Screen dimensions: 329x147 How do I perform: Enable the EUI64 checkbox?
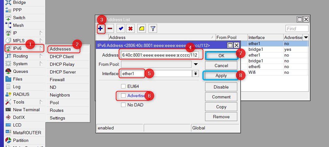(123, 86)
